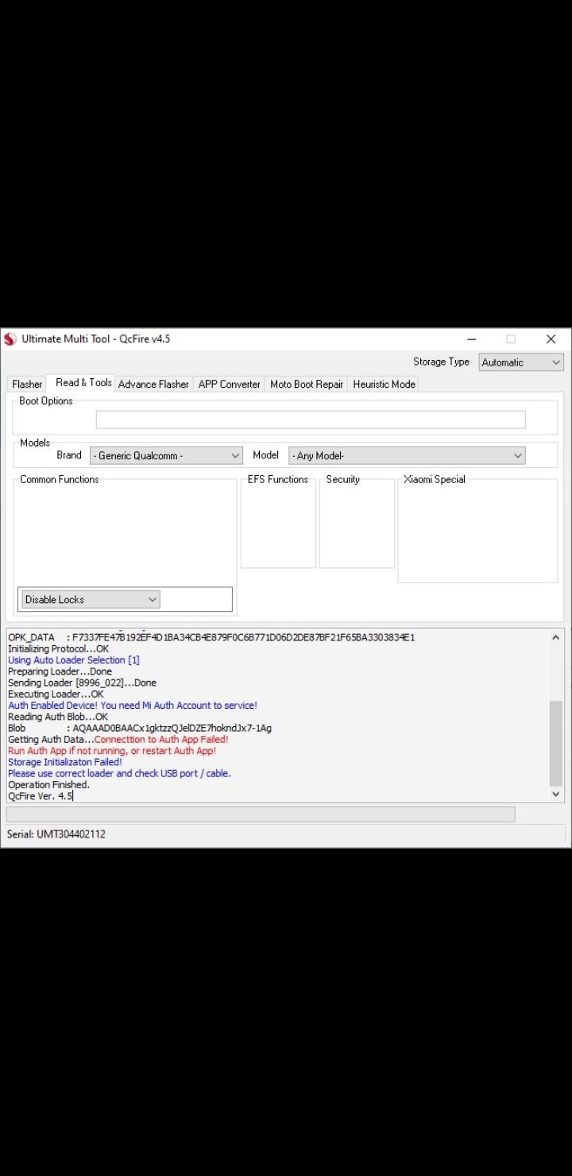Click 'Run Auth App if not running' line

click(112, 751)
